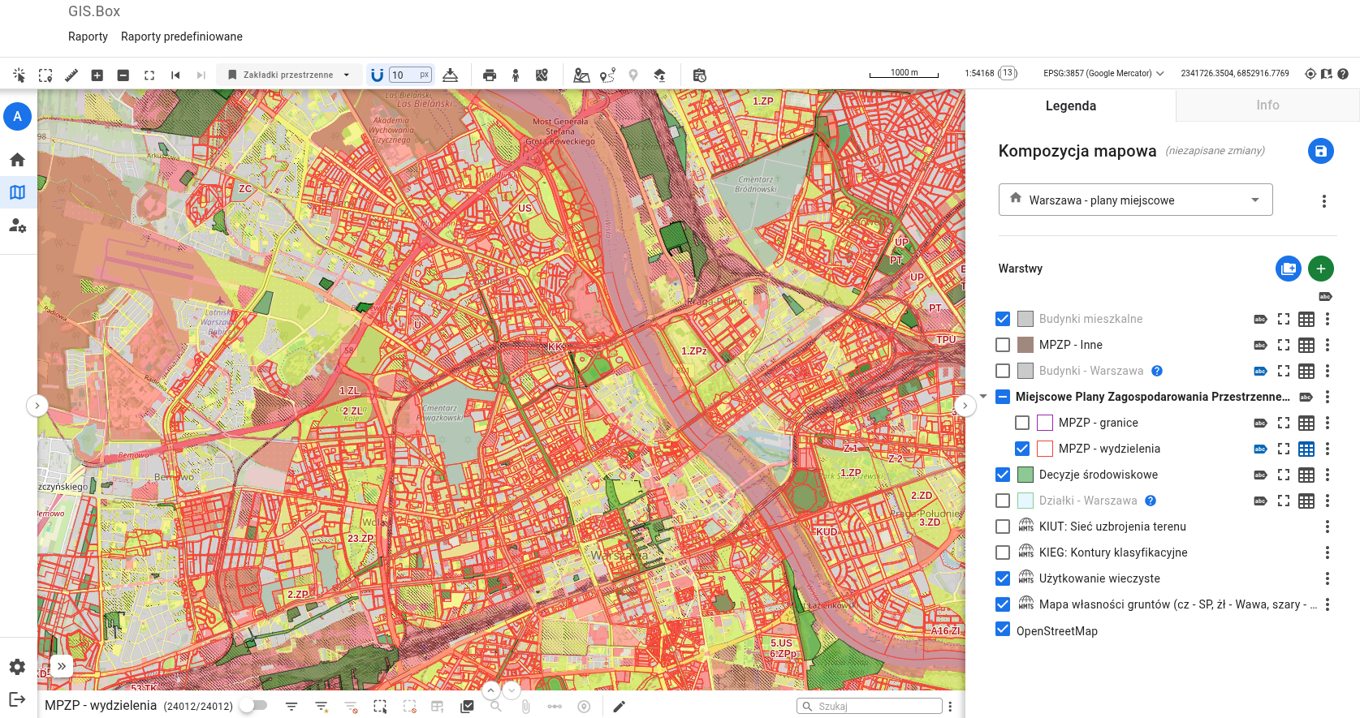
Task: Uncheck the OpenStreetMap base layer
Action: point(1003,630)
